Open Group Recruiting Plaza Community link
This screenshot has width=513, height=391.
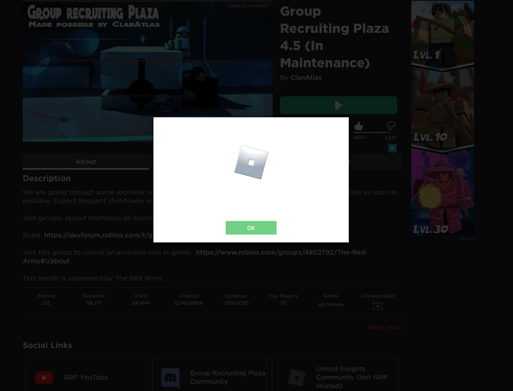click(x=212, y=377)
